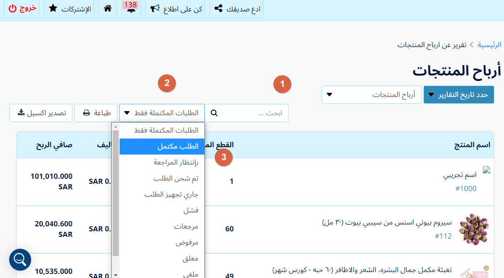Select the جاري تجهيز الطلب option
Viewport: 504px width, 278px height.
coord(162,194)
